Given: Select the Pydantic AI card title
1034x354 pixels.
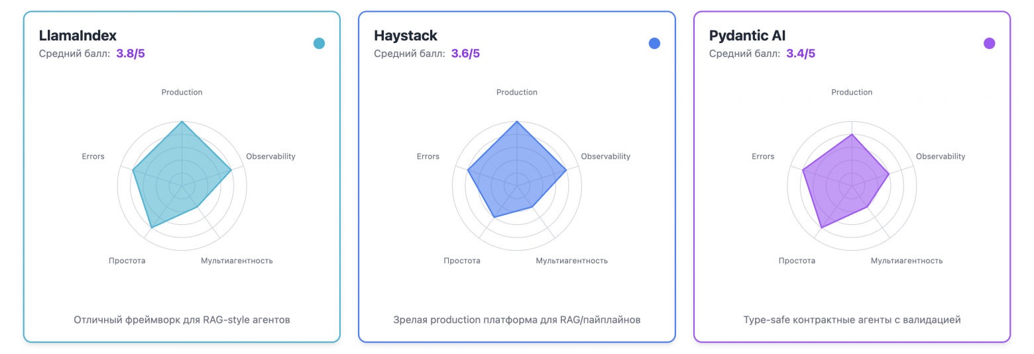Looking at the screenshot, I should (x=748, y=35).
